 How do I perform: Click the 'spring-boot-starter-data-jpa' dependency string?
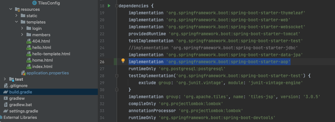234,55
